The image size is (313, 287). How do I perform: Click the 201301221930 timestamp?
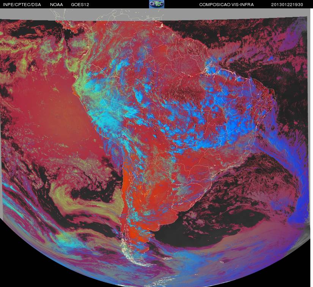tap(287, 5)
